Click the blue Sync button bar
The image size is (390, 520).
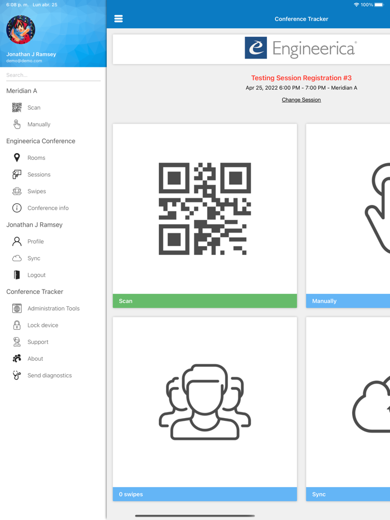[348, 494]
